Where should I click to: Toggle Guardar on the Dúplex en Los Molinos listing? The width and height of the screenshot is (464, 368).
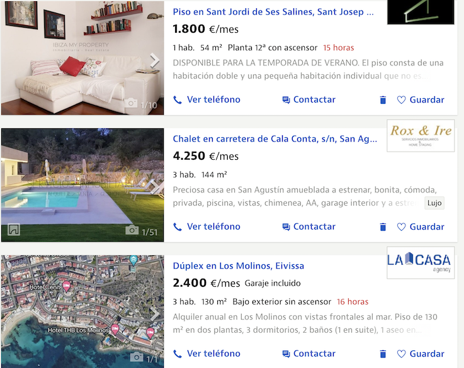[421, 354]
